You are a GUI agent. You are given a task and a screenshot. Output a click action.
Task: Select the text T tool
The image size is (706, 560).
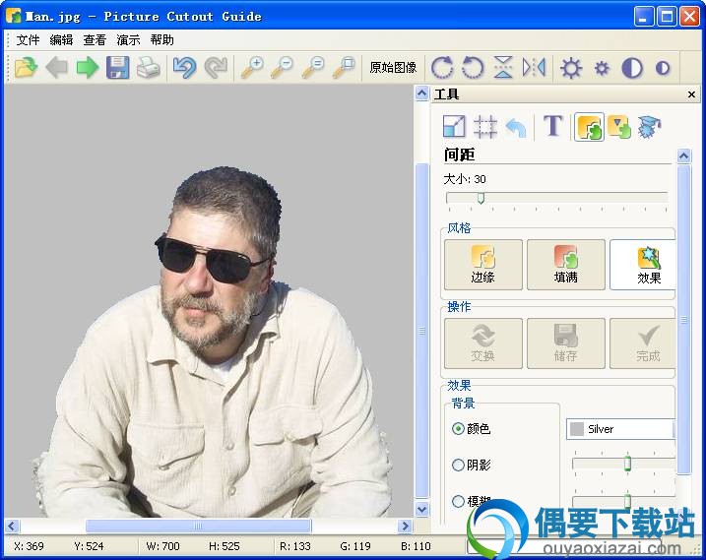click(x=553, y=126)
